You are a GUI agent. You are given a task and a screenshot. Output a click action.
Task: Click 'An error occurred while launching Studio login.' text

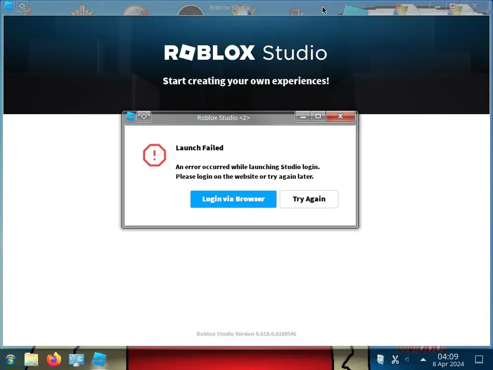247,167
